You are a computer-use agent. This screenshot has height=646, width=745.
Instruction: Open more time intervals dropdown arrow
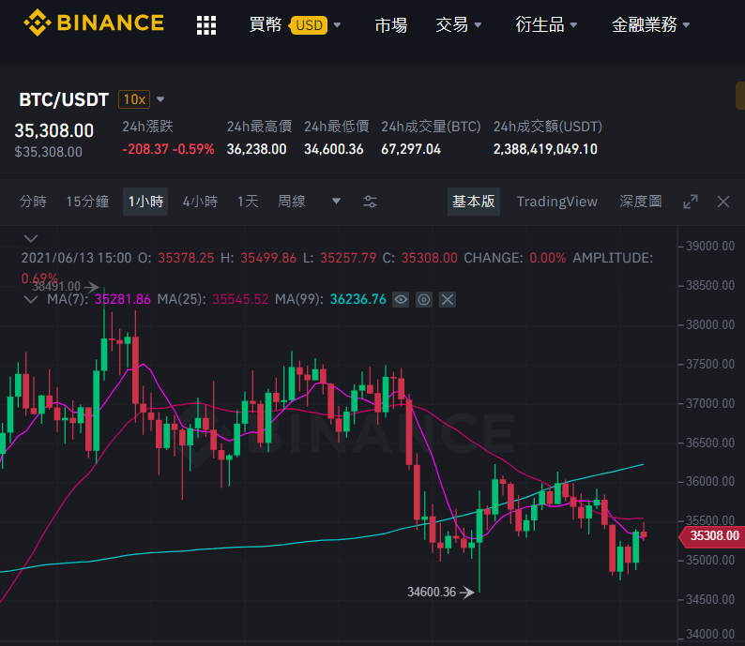[x=336, y=202]
